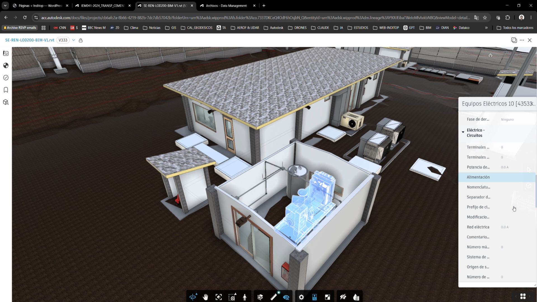Click the Fit to View icon
This screenshot has height=302, width=537.
pyautogui.click(x=219, y=297)
